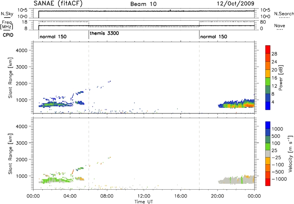Click the red bottom Velocity colorbar segment
Screen dimensions: 294x204
point(268,182)
